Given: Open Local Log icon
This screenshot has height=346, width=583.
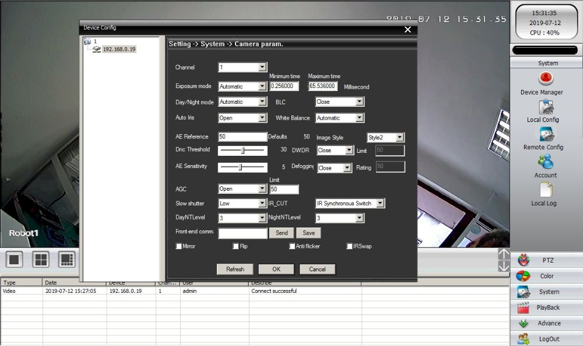Looking at the screenshot, I should point(546,190).
